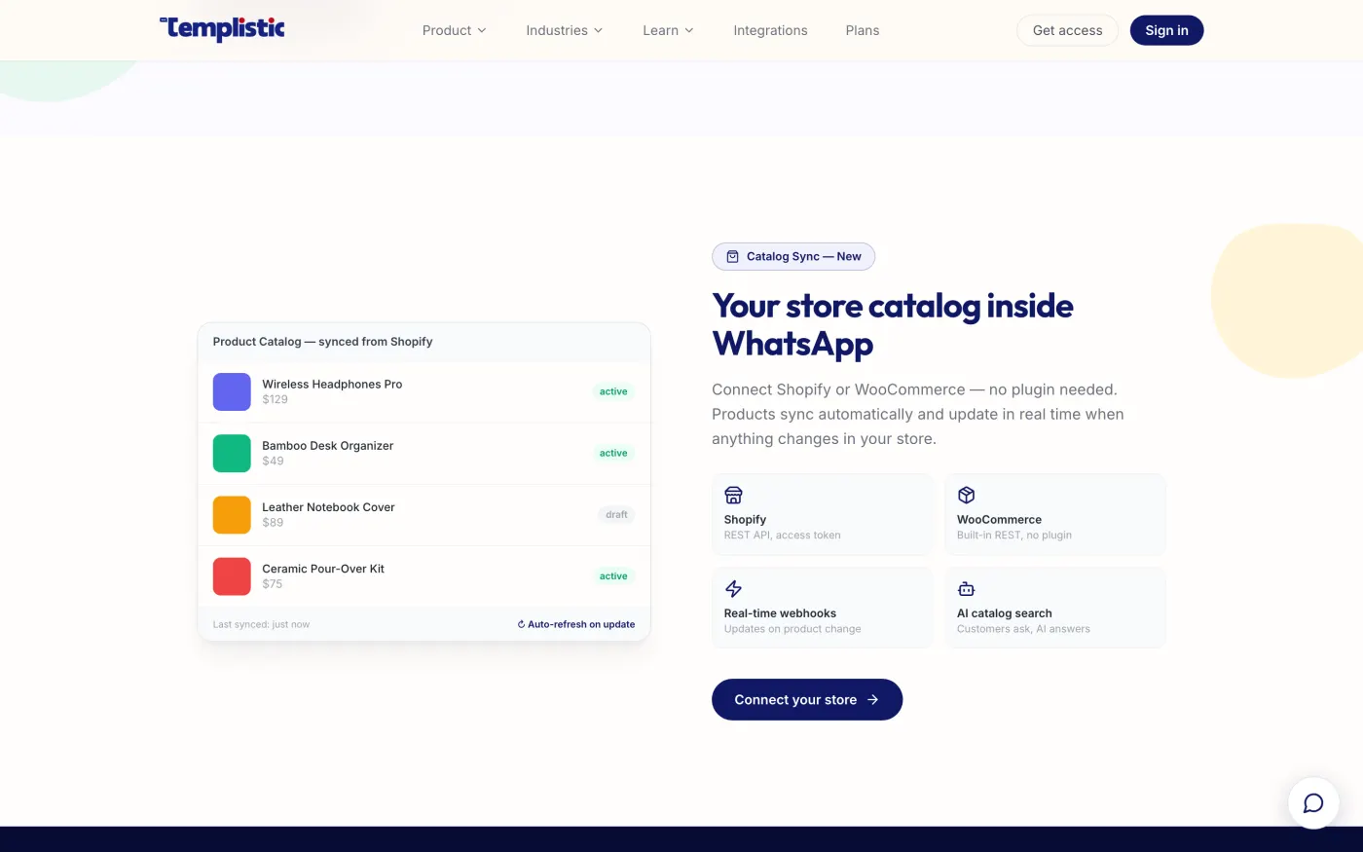This screenshot has width=1363, height=852.
Task: Click the Real-time webhooks lightning icon
Action: 733,588
